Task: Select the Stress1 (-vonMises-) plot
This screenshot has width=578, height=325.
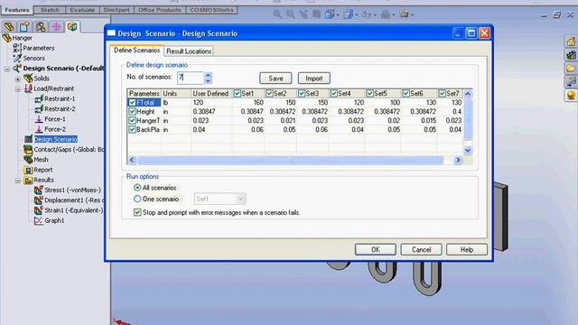Action: pos(72,190)
